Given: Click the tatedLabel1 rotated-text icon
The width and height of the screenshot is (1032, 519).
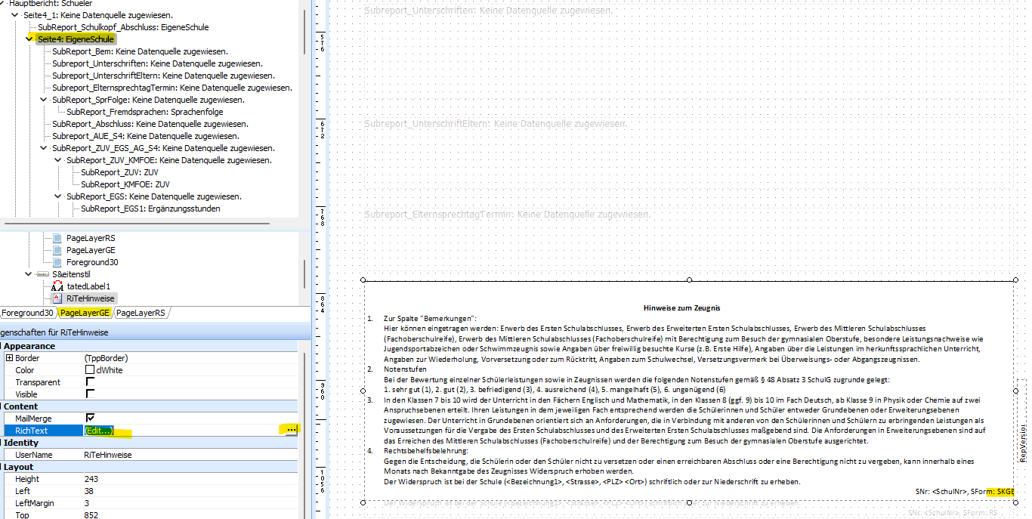Looking at the screenshot, I should [x=57, y=286].
